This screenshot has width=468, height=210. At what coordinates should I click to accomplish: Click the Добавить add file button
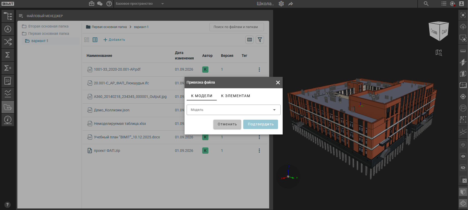point(114,40)
